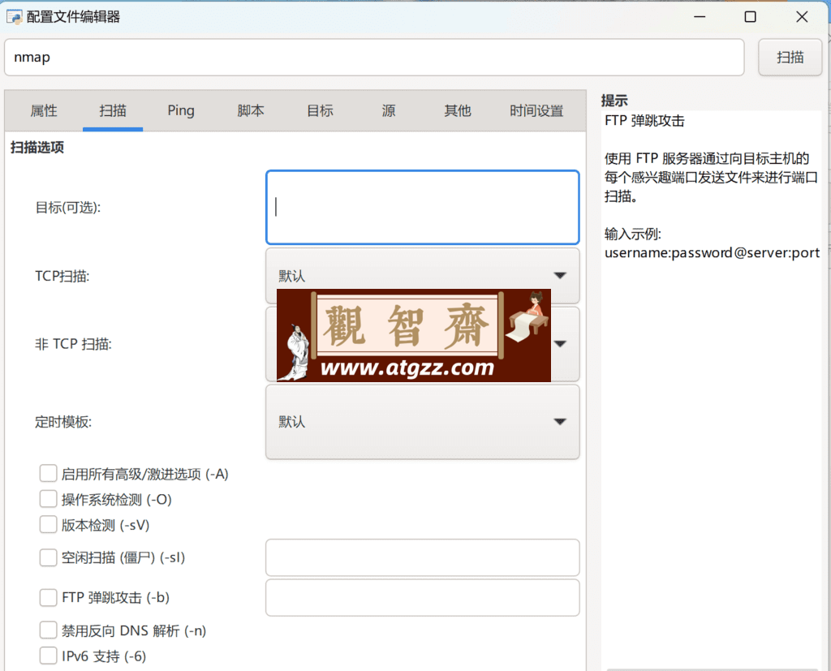Image resolution: width=831 pixels, height=671 pixels.
Task: Click the profile editor window icon
Action: tap(15, 17)
